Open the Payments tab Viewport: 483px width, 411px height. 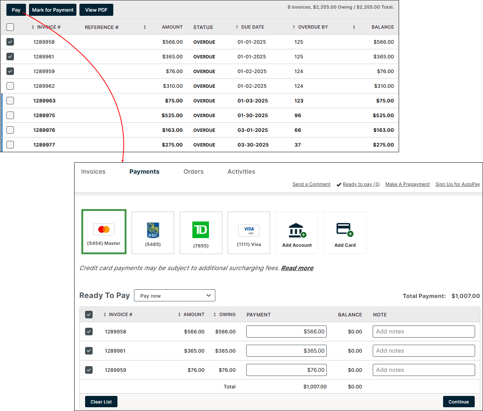[x=145, y=172]
